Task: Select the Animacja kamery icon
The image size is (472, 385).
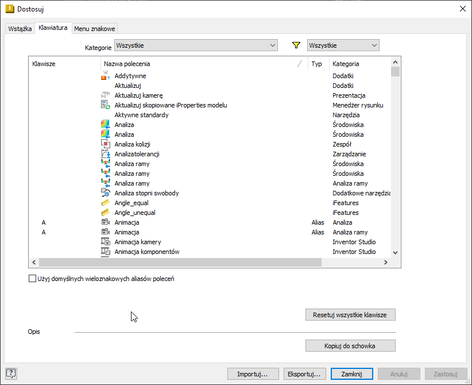Action: coord(105,242)
